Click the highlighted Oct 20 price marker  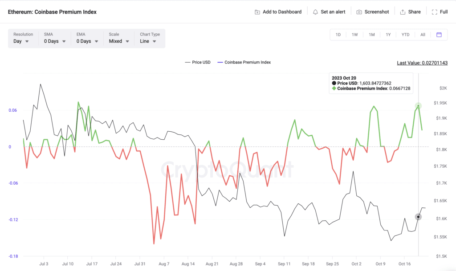tap(418, 217)
